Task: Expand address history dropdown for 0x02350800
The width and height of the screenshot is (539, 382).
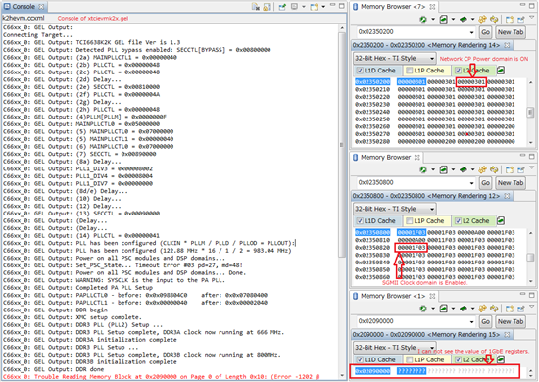Action: coord(471,183)
